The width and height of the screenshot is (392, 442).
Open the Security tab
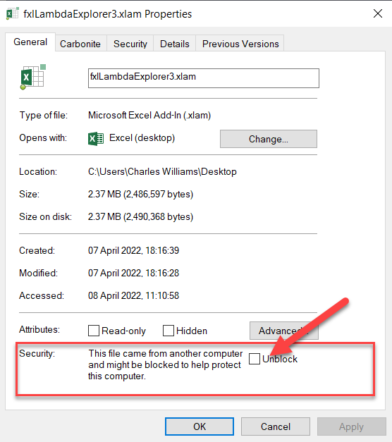pos(130,44)
